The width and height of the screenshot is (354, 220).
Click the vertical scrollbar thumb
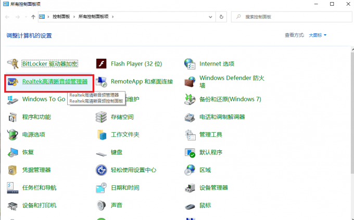(x=352, y=113)
